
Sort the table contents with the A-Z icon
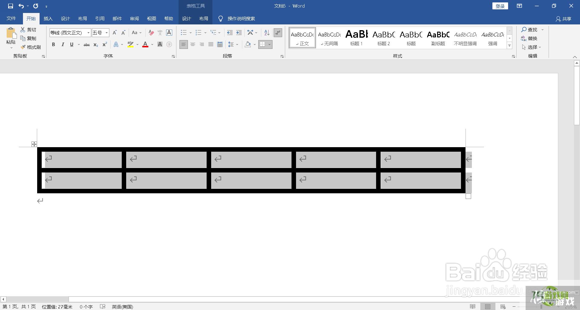[x=267, y=33]
